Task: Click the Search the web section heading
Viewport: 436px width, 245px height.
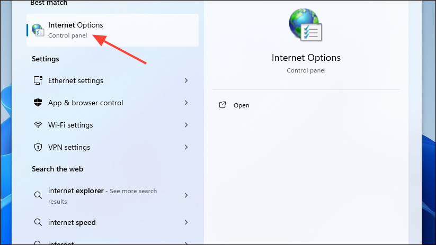Action: tap(57, 169)
